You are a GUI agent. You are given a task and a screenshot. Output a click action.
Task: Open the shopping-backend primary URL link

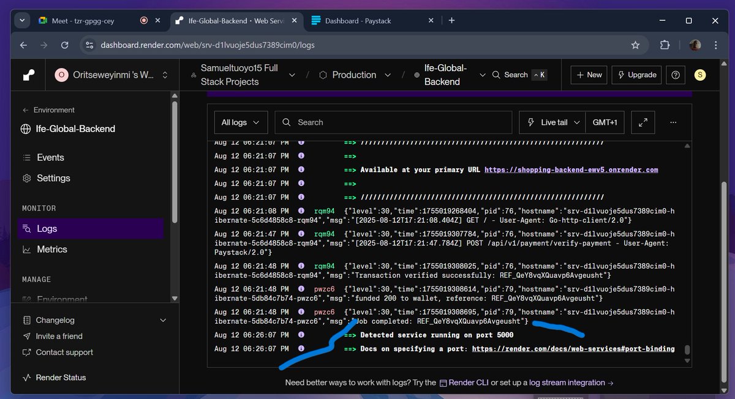(x=571, y=170)
